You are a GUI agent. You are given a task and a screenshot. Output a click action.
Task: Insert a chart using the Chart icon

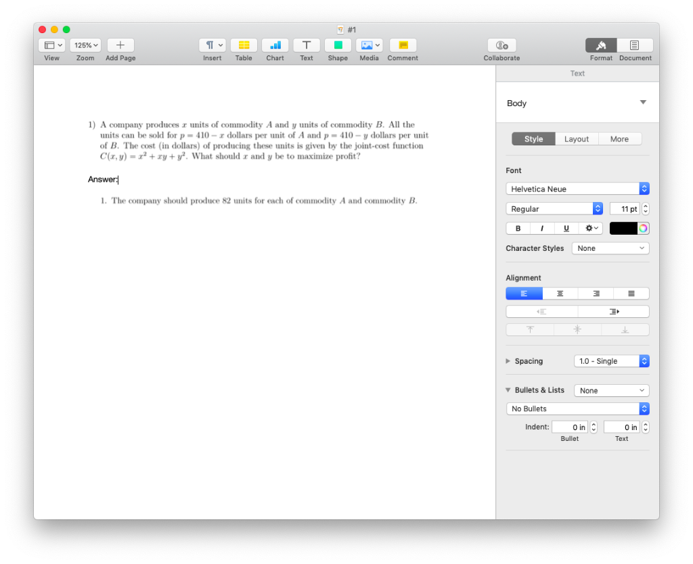click(275, 45)
